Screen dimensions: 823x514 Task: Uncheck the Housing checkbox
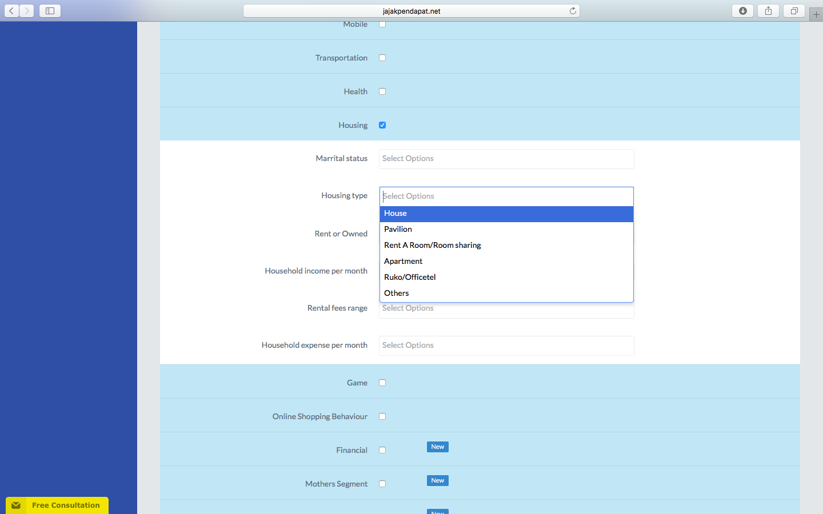[x=382, y=125]
